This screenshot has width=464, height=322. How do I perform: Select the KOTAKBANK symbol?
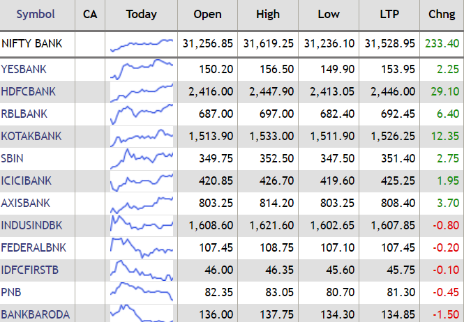pyautogui.click(x=31, y=136)
